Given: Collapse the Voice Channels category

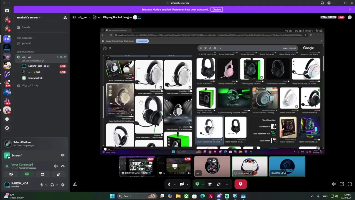Looking at the screenshot, I should click(26, 52).
